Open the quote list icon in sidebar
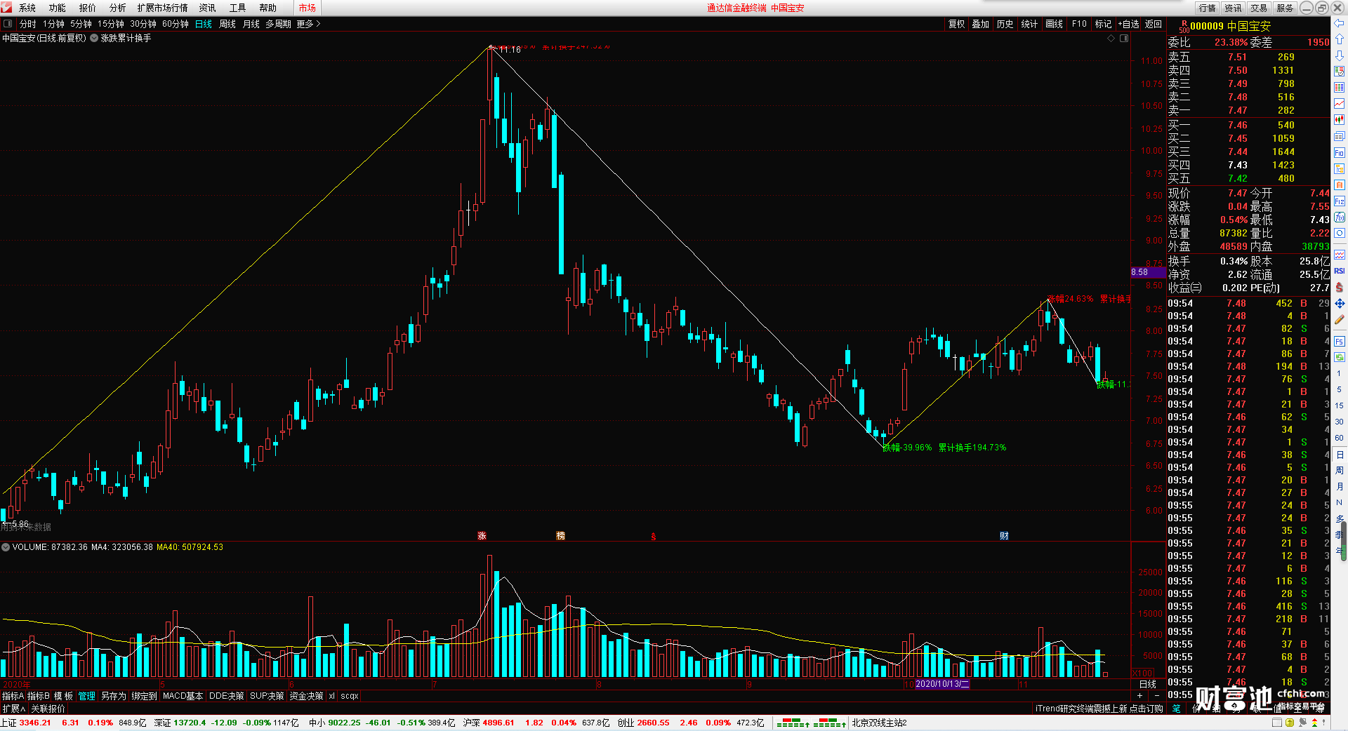1348x731 pixels. 1339,71
